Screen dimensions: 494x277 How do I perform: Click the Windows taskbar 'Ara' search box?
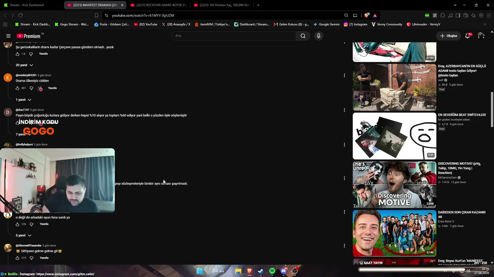tap(219, 271)
